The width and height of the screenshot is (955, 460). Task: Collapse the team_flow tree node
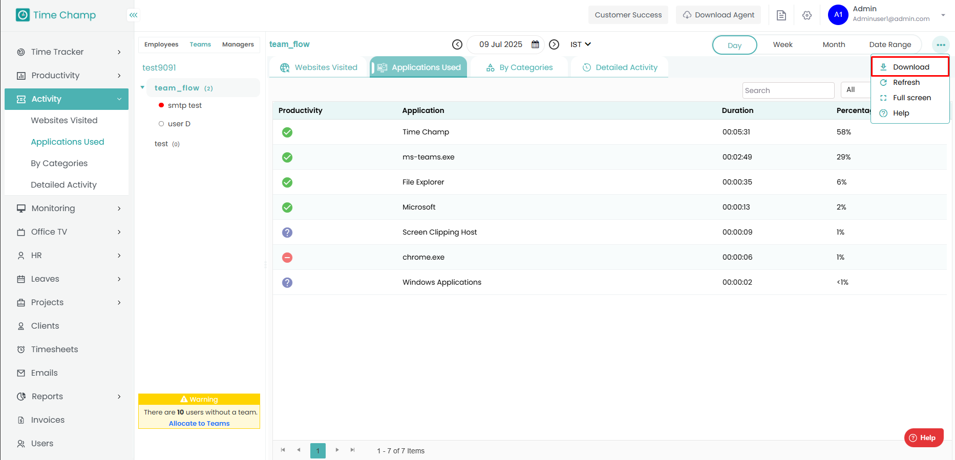point(142,88)
